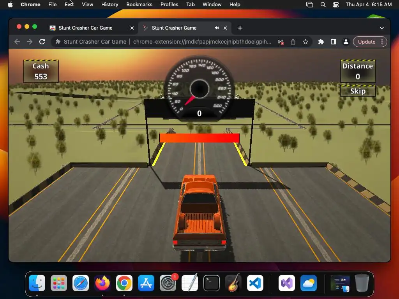The width and height of the screenshot is (399, 299).
Task: Click the date and time display
Action: click(x=369, y=5)
